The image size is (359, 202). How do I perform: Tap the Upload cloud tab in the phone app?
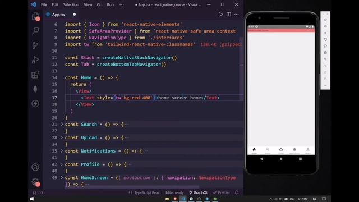[281, 151]
